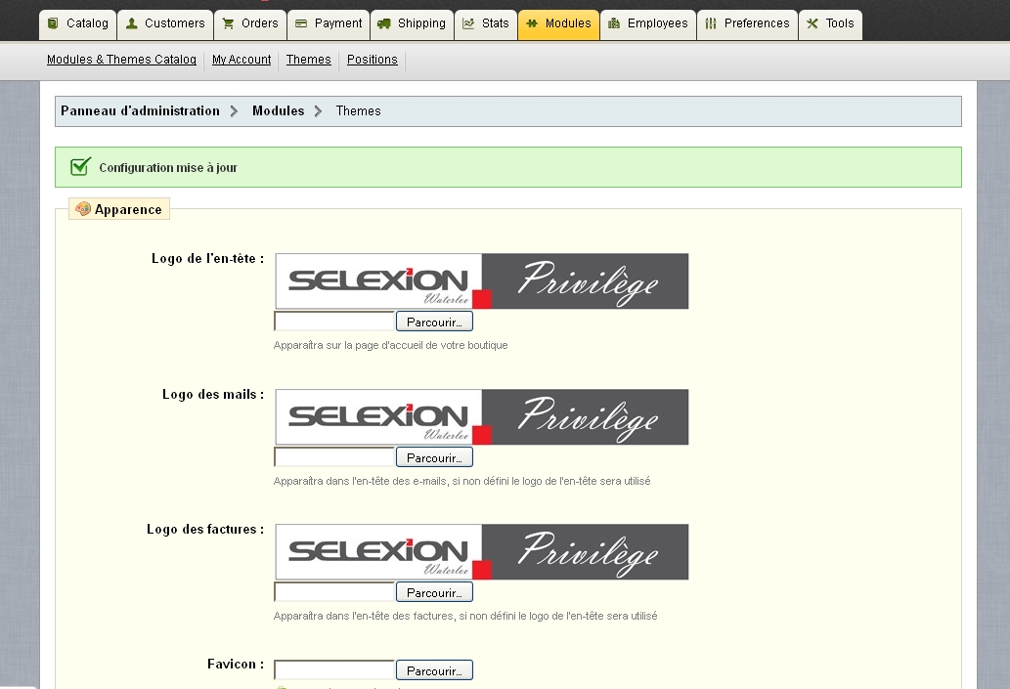Click the Modules breadcrumb link
The width and height of the screenshot is (1010, 689).
pyautogui.click(x=279, y=110)
